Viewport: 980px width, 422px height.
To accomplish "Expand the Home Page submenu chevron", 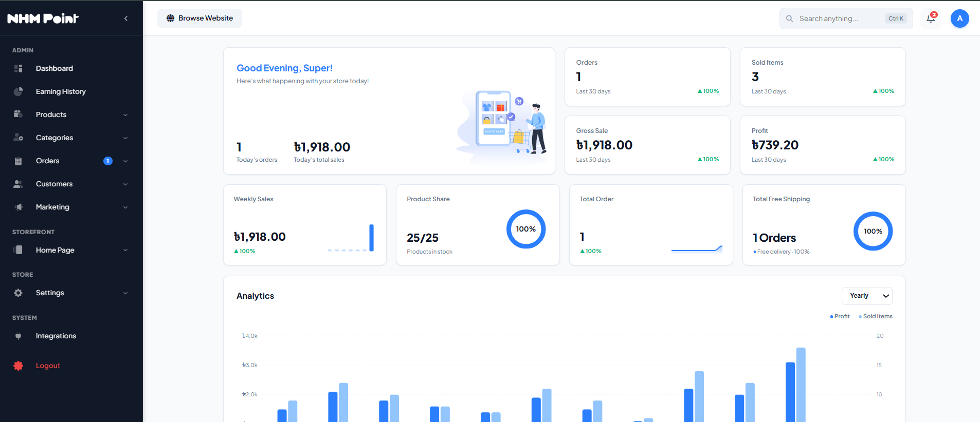I will coord(125,250).
